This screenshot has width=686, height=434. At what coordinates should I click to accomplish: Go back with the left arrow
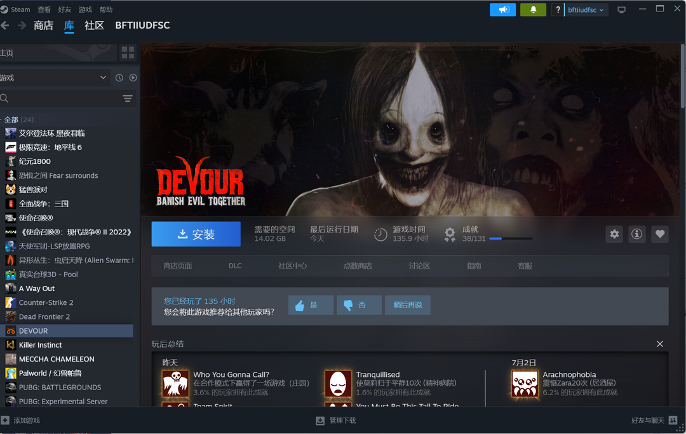[5, 25]
